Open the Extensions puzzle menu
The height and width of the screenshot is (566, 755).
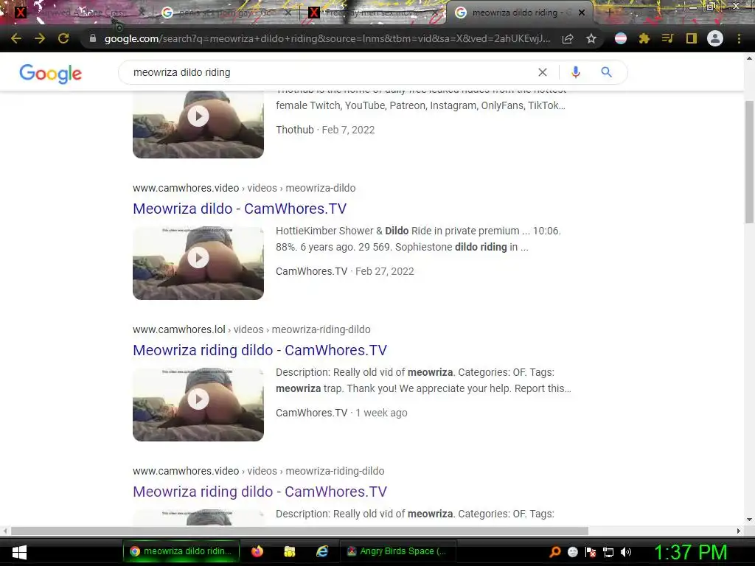(644, 38)
